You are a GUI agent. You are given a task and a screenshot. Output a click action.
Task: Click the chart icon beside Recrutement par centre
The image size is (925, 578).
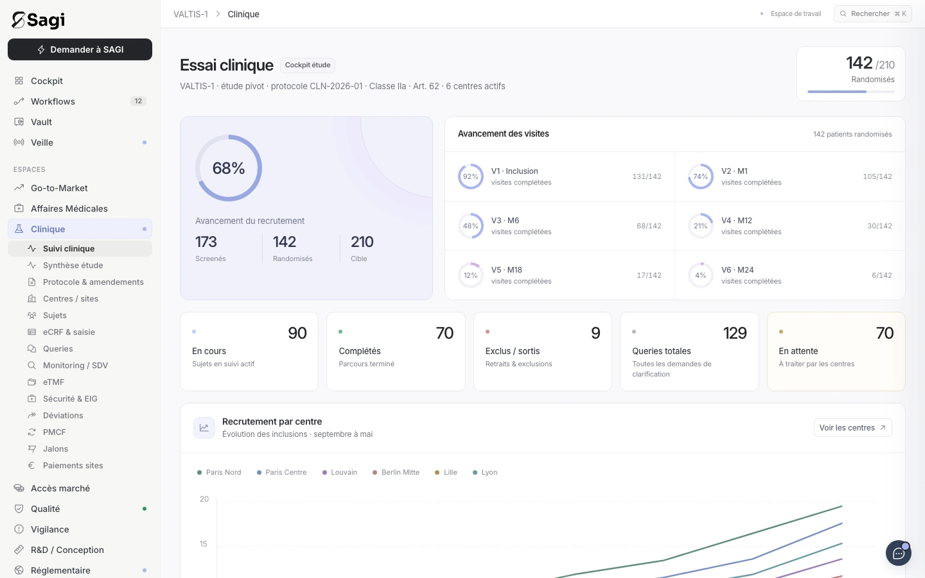[x=204, y=428]
